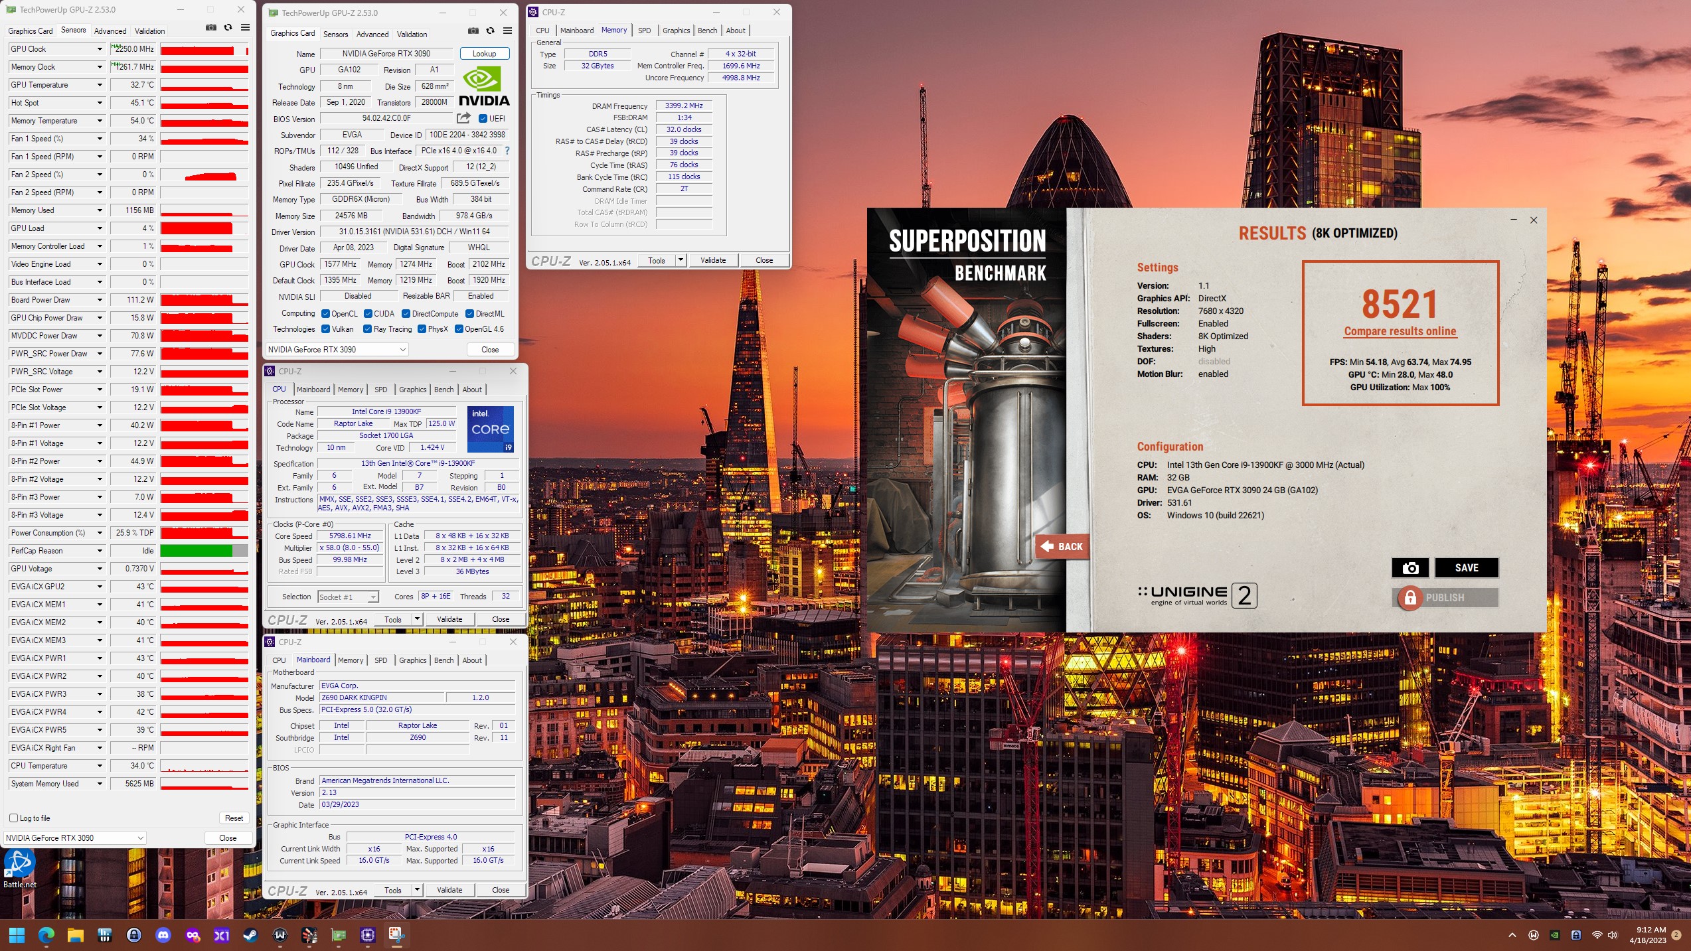
Task: Click the NVIDIA icon in the system tray
Action: click(x=1554, y=935)
